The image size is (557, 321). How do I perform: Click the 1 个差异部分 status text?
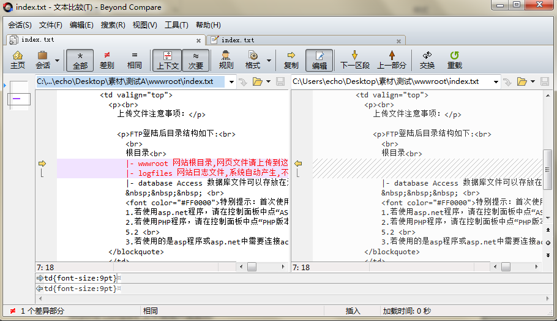[x=42, y=311]
